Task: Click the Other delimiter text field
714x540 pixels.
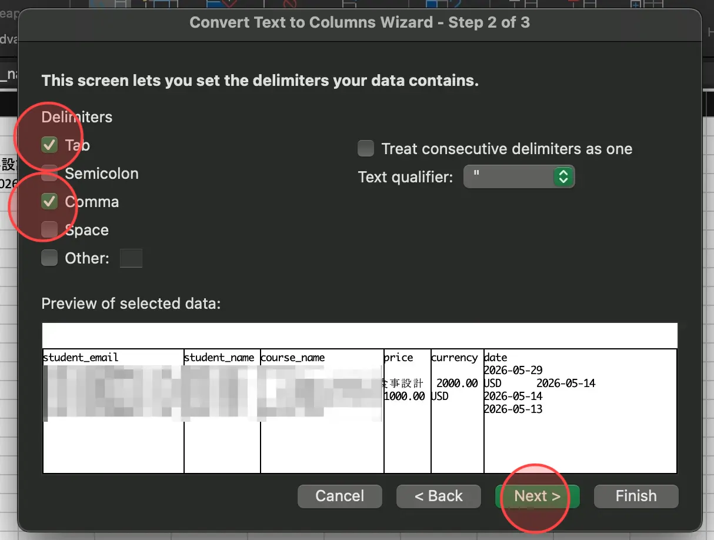Action: click(x=131, y=258)
